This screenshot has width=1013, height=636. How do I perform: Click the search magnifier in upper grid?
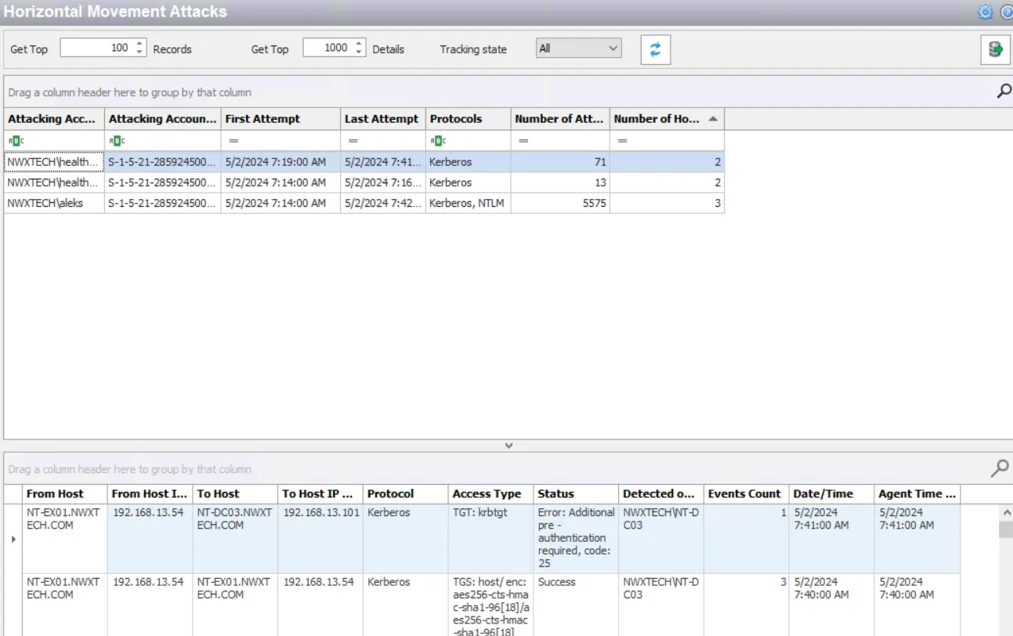[1004, 92]
